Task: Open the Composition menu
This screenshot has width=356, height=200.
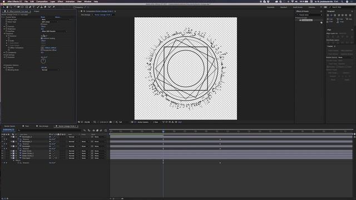Action: [42, 1]
